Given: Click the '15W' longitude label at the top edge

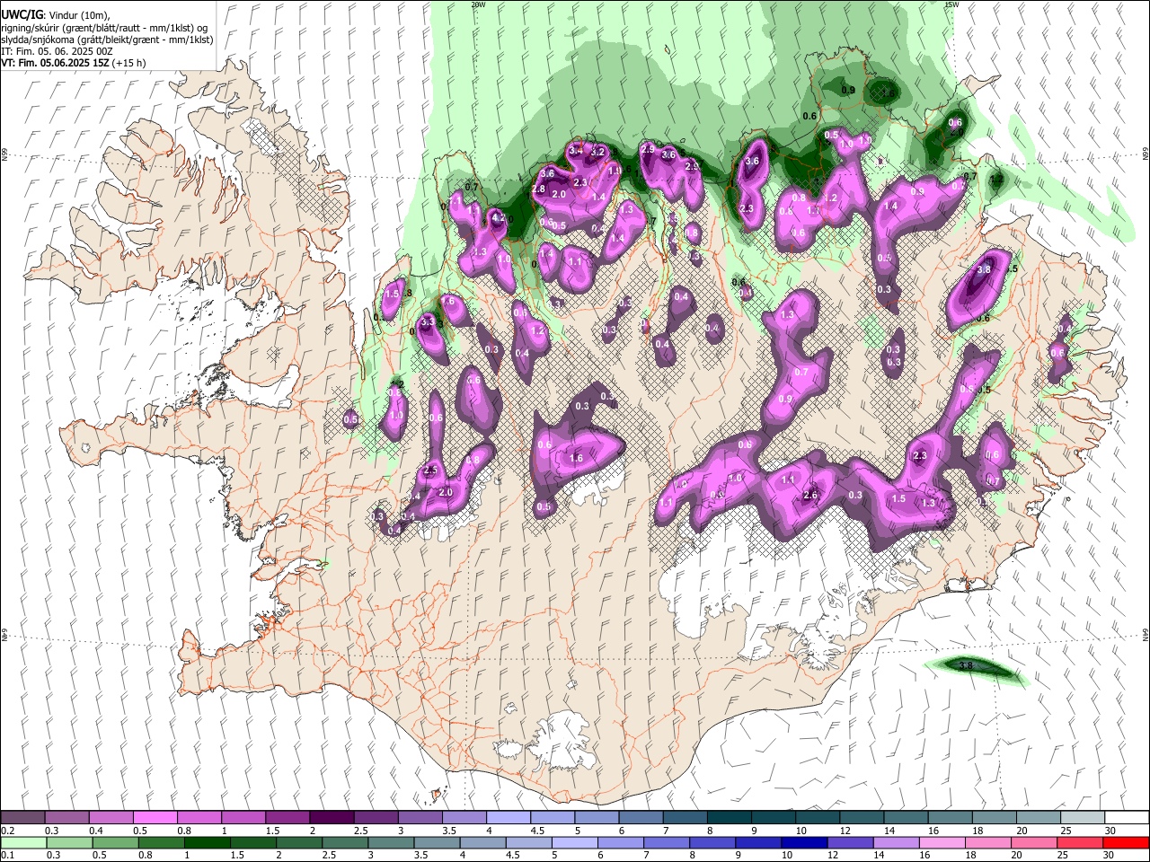Looking at the screenshot, I should click(x=951, y=4).
